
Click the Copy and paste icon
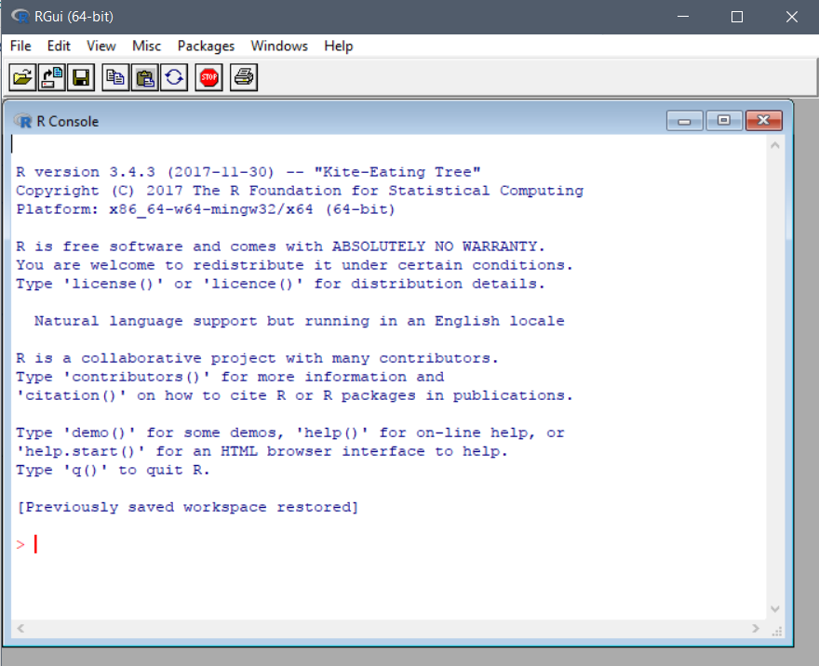[174, 78]
